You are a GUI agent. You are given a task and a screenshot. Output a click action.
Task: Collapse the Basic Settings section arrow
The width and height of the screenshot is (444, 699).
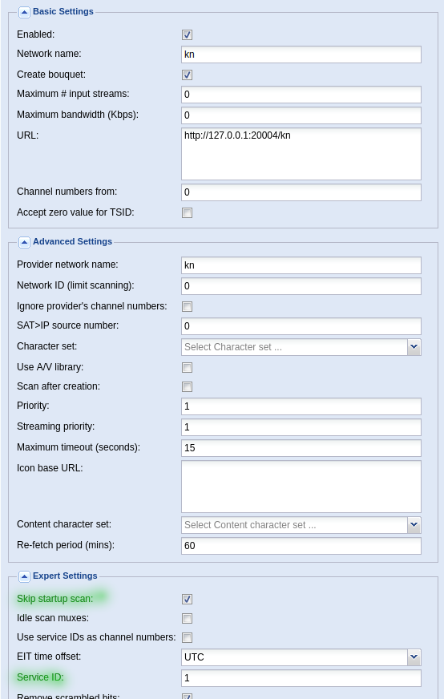[24, 12]
